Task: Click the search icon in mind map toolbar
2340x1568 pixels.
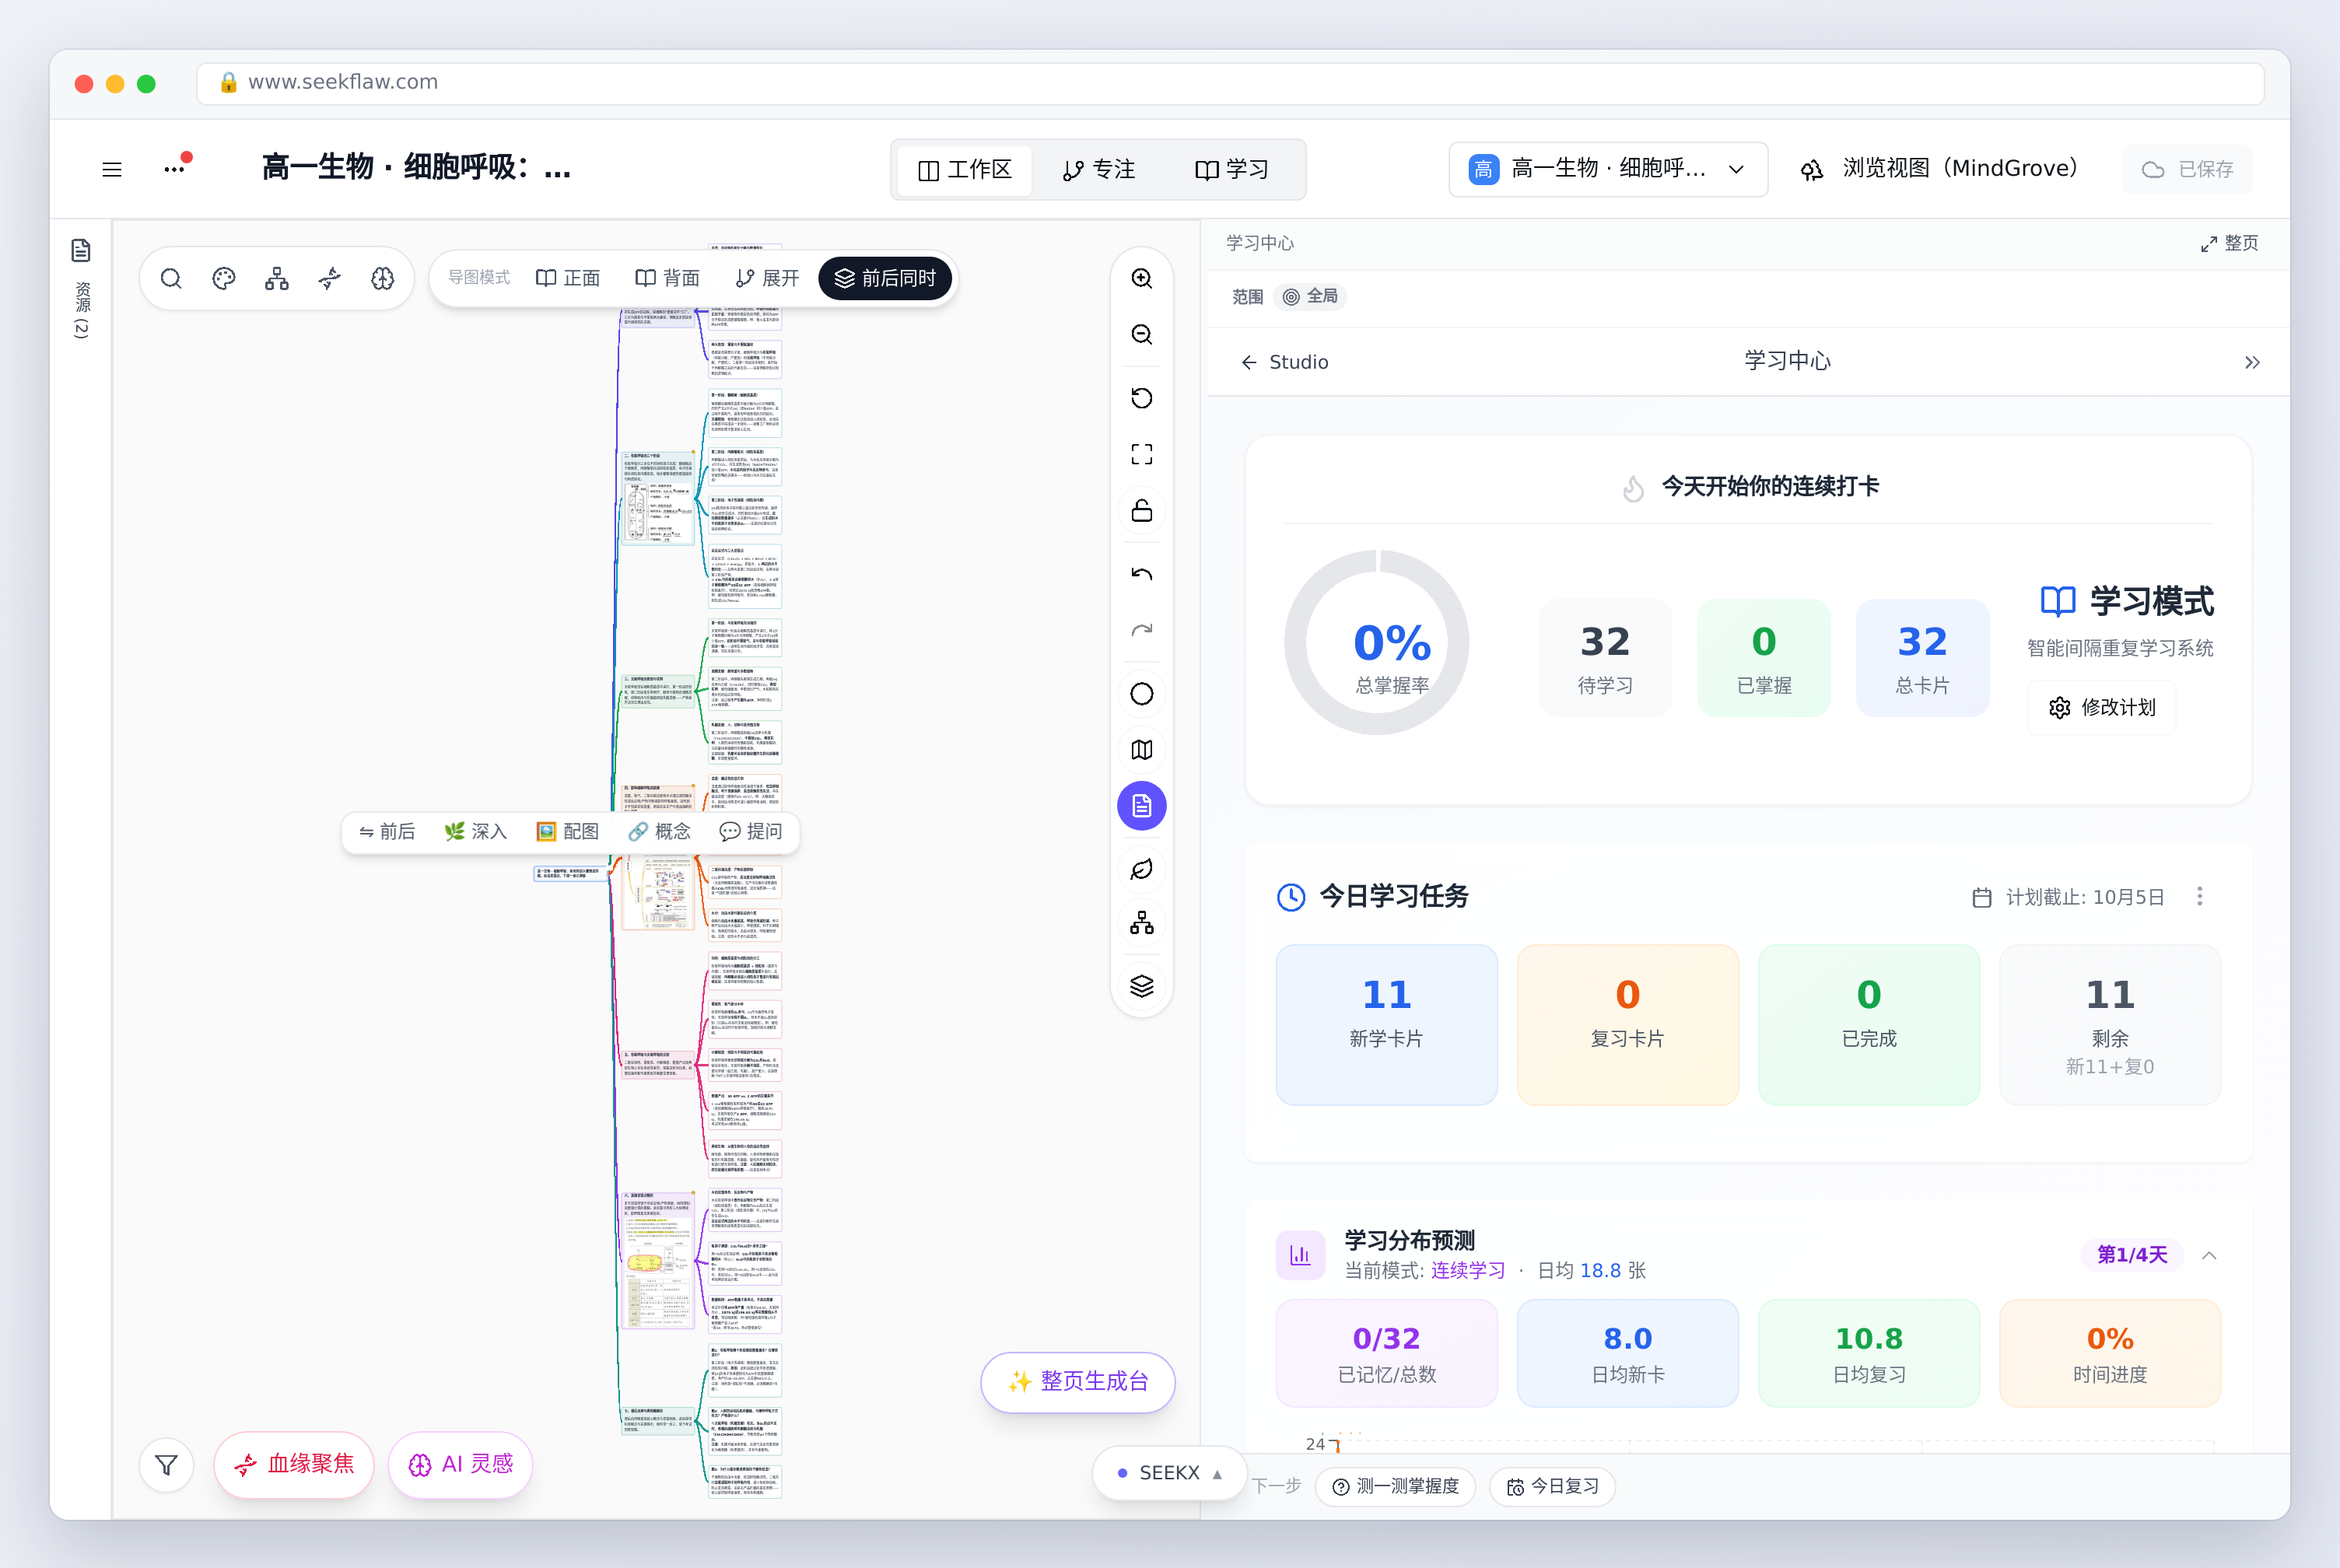Action: coord(171,279)
